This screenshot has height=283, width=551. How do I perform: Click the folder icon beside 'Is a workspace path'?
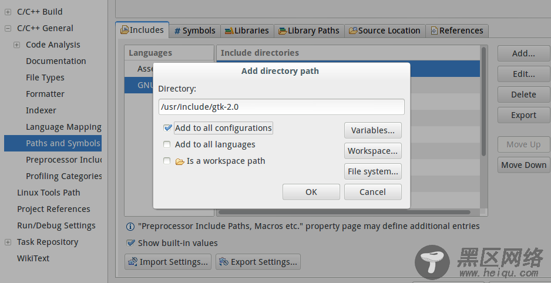coord(180,161)
